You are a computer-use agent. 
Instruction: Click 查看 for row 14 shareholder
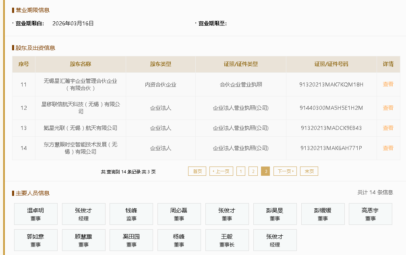tap(388, 148)
